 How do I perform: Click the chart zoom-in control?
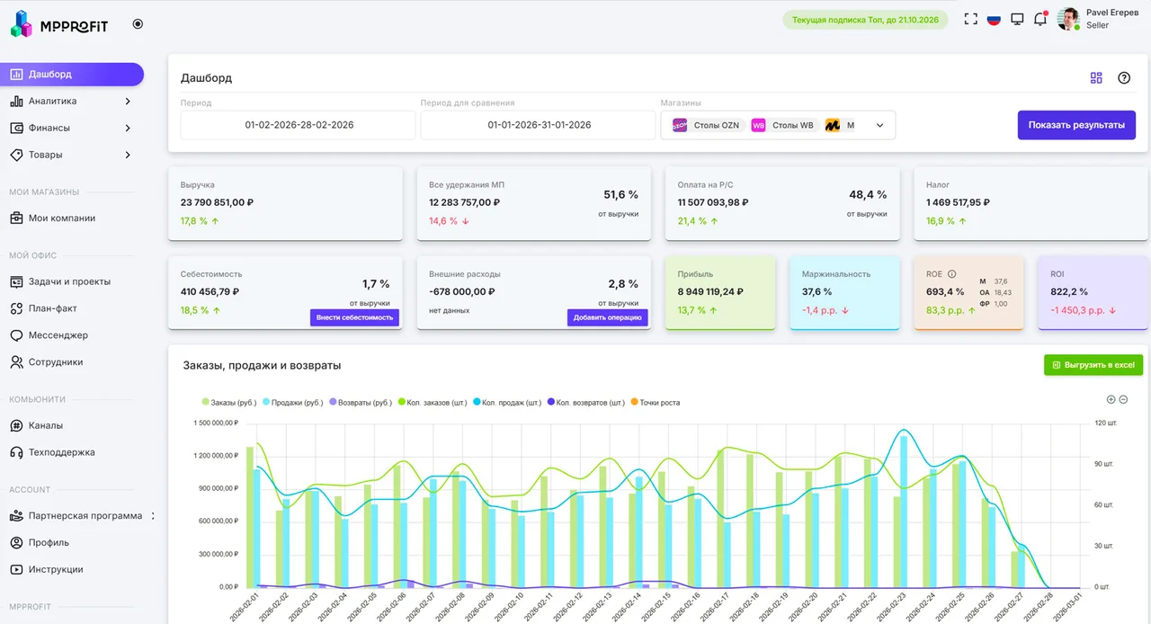[1111, 400]
